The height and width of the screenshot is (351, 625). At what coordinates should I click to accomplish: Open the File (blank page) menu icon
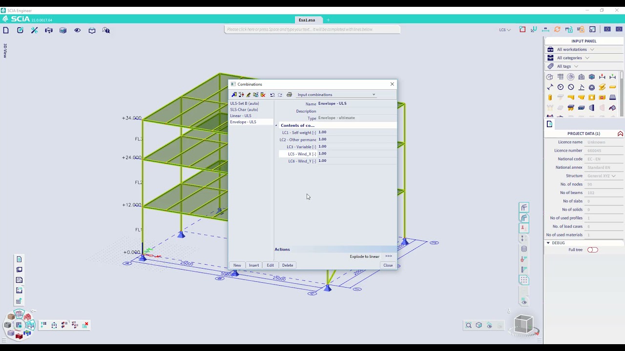click(6, 30)
